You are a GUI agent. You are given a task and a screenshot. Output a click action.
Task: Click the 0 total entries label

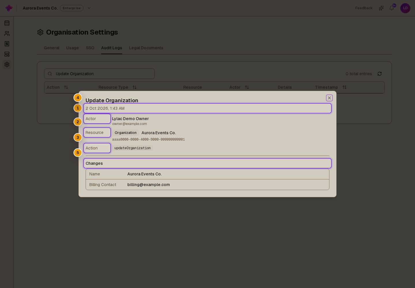coord(359,74)
